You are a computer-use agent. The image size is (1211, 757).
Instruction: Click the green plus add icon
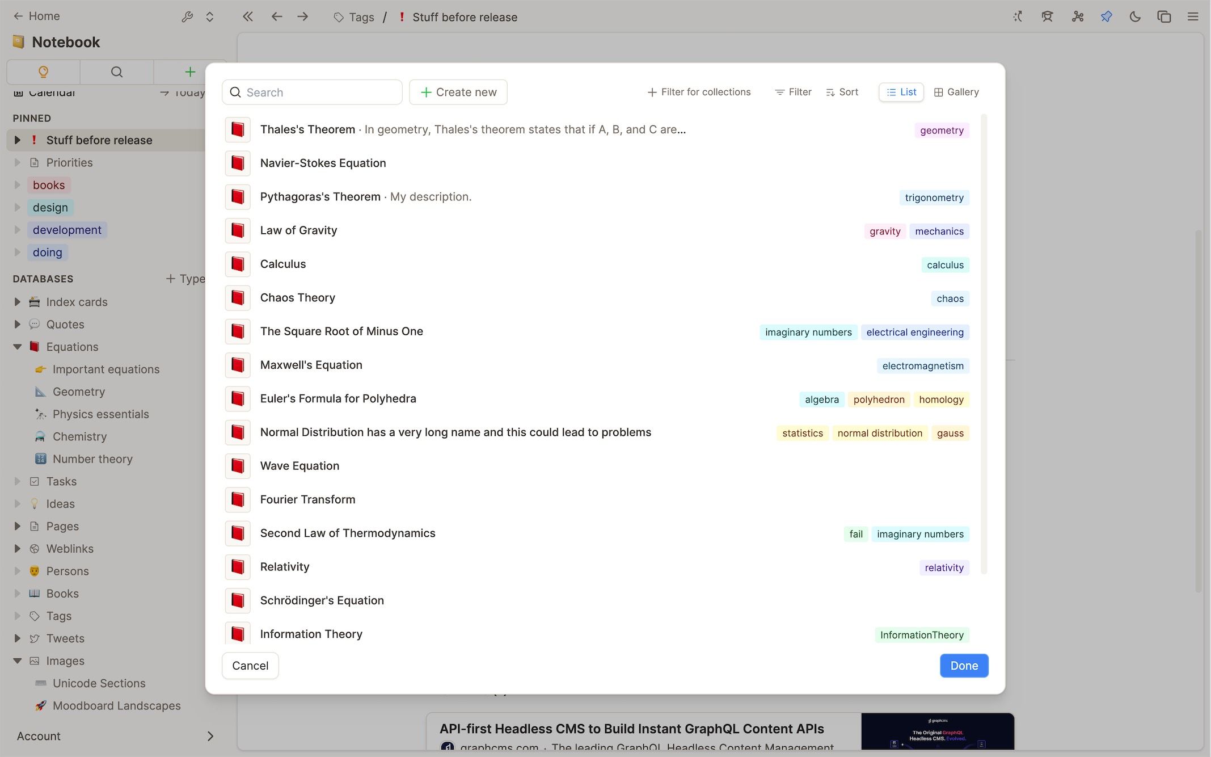[190, 72]
